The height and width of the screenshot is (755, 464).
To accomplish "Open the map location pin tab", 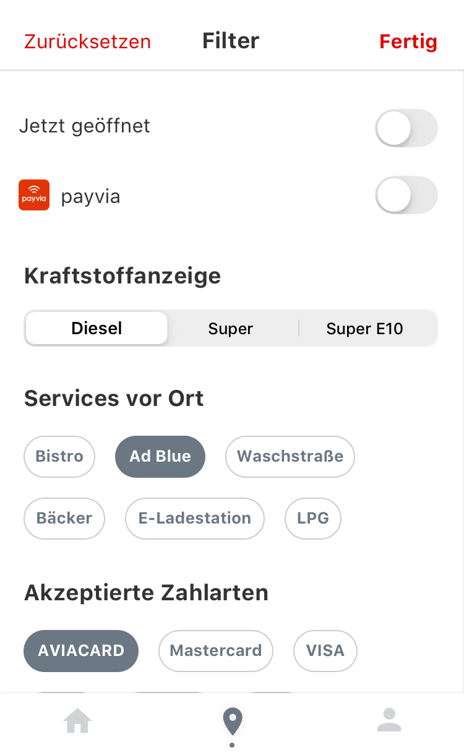I will pos(232,722).
